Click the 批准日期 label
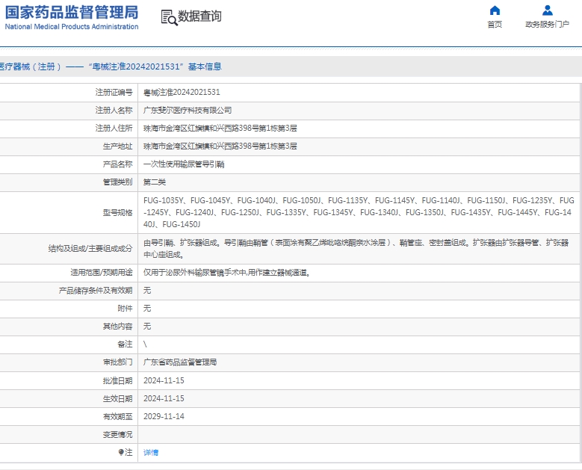582x470 pixels. [x=117, y=380]
